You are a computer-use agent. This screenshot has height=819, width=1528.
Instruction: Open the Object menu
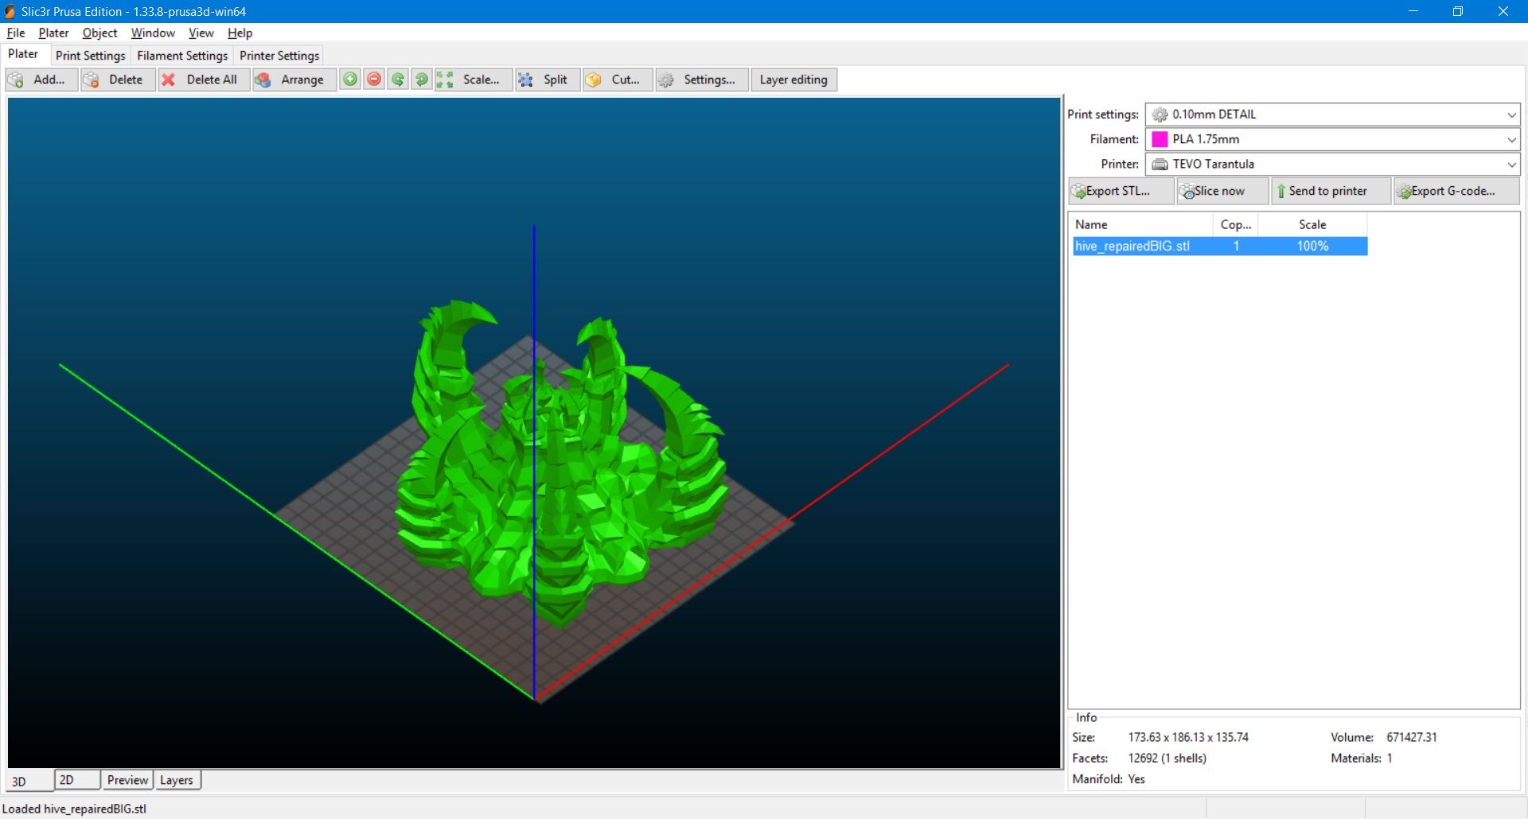tap(99, 33)
